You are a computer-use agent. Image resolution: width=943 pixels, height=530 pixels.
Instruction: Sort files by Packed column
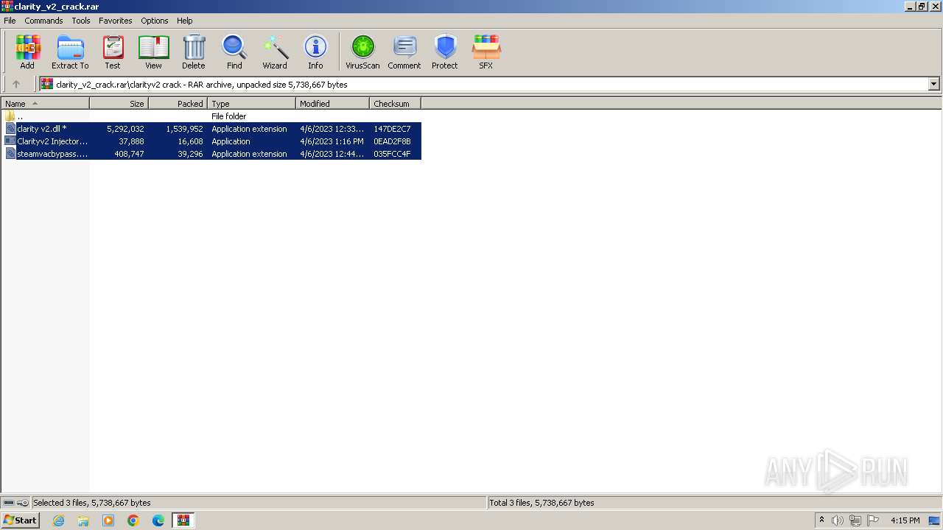(x=178, y=104)
